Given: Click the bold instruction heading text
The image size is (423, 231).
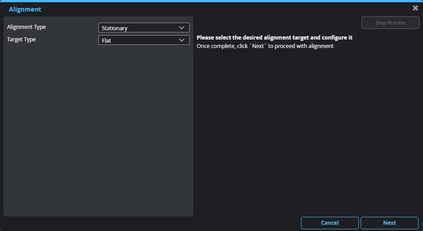Looking at the screenshot, I should [x=274, y=38].
